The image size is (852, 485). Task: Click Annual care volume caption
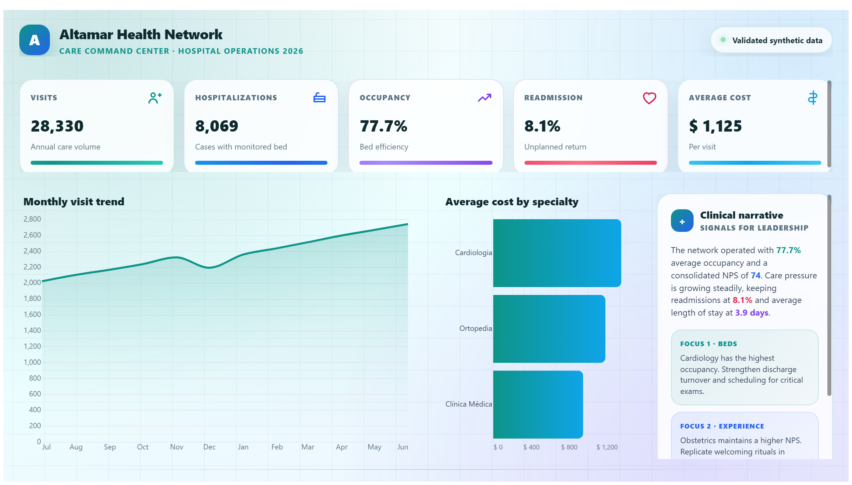[66, 146]
